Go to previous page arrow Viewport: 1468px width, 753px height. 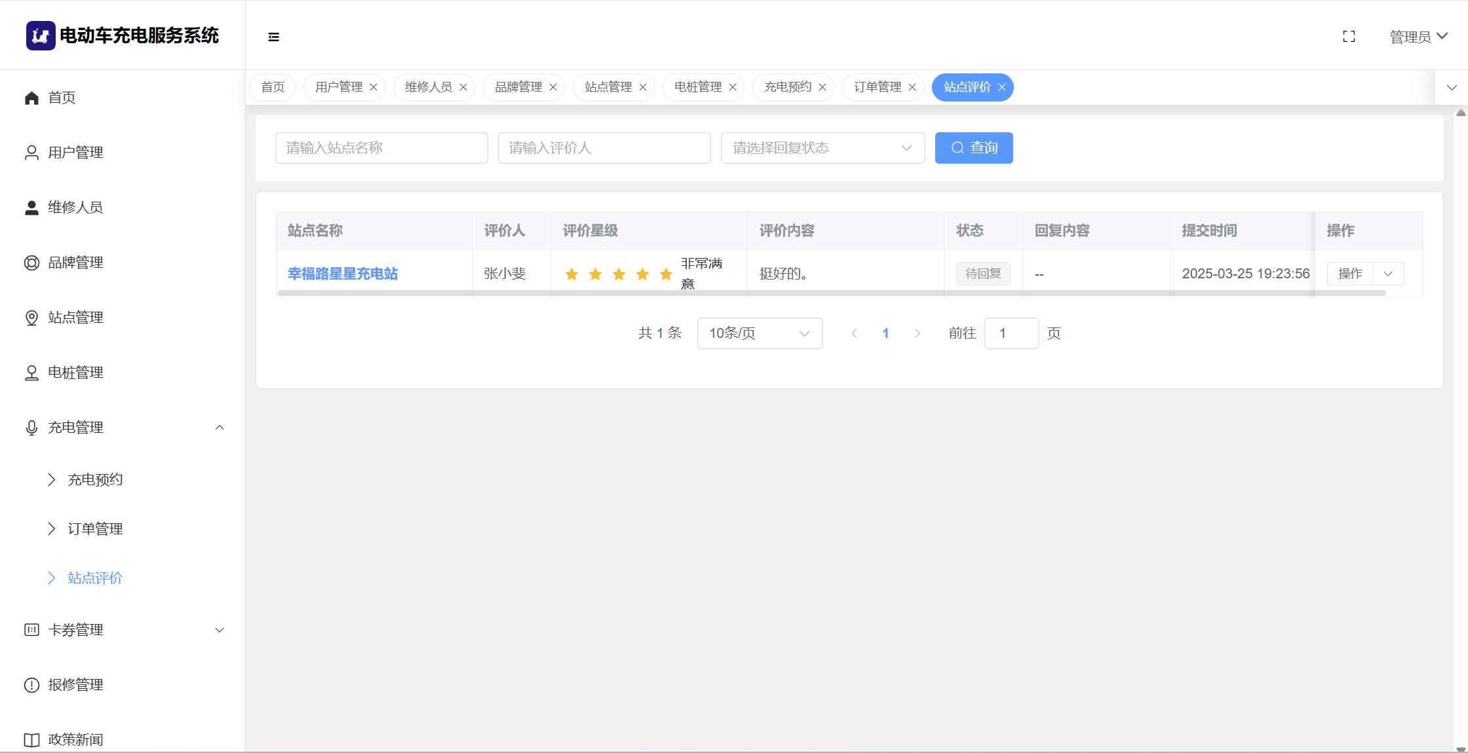[854, 333]
